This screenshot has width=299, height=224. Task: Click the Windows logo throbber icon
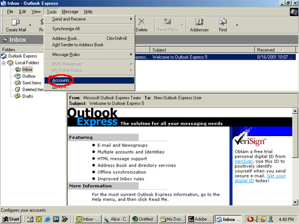pyautogui.click(x=294, y=12)
